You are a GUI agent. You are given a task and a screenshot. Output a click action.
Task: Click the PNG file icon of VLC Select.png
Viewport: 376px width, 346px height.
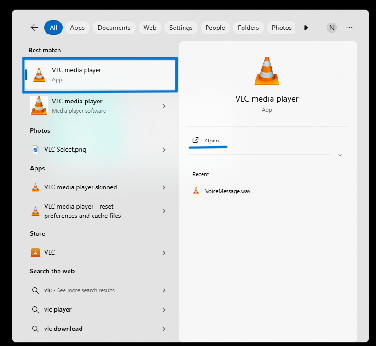[x=35, y=150]
